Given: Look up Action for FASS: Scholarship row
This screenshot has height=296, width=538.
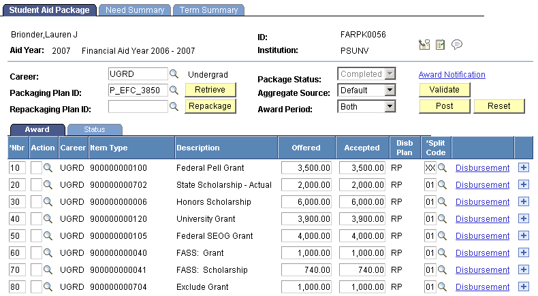Looking at the screenshot, I should coord(48,270).
